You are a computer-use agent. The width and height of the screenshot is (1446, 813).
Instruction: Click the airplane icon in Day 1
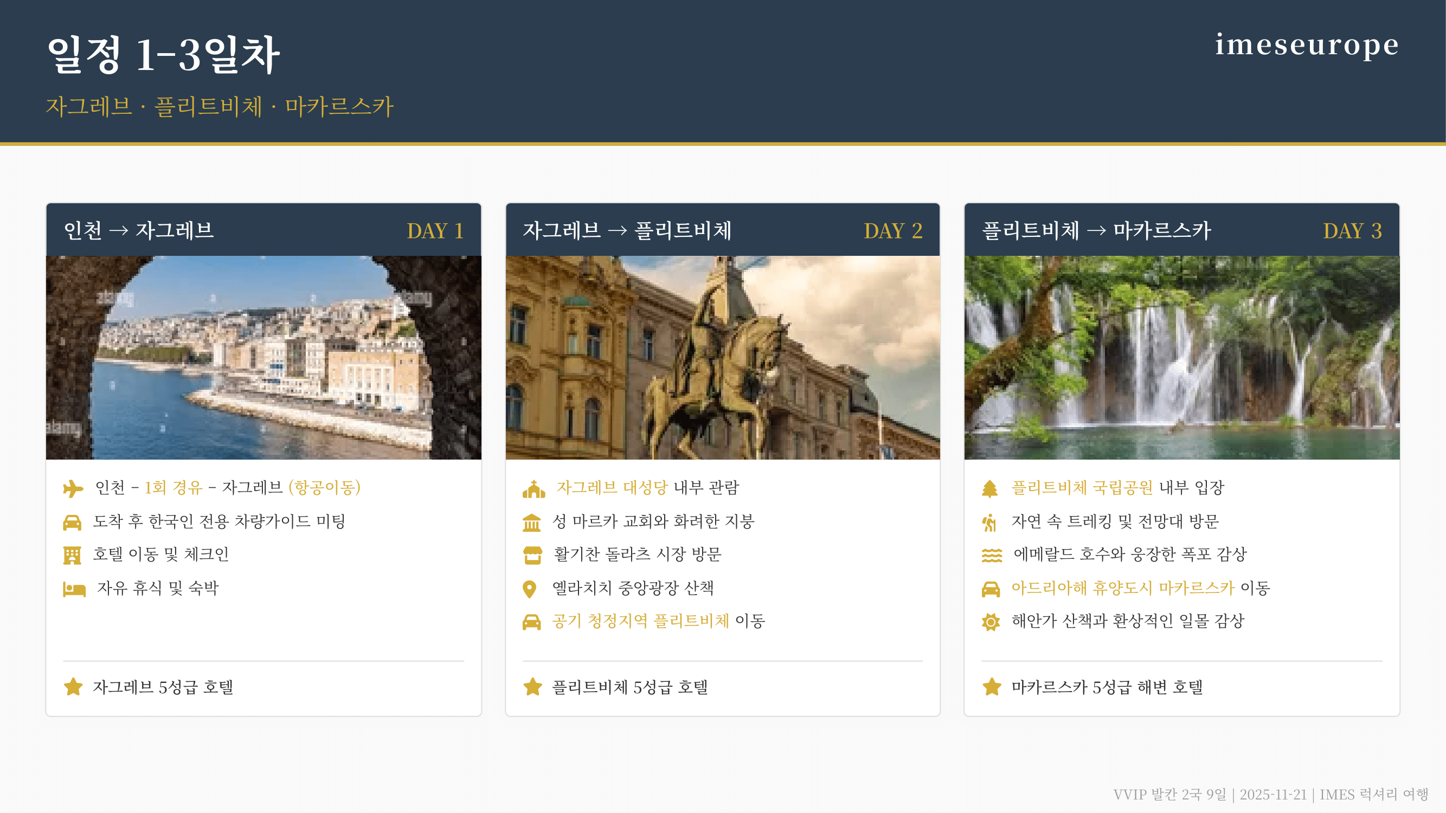click(x=73, y=488)
